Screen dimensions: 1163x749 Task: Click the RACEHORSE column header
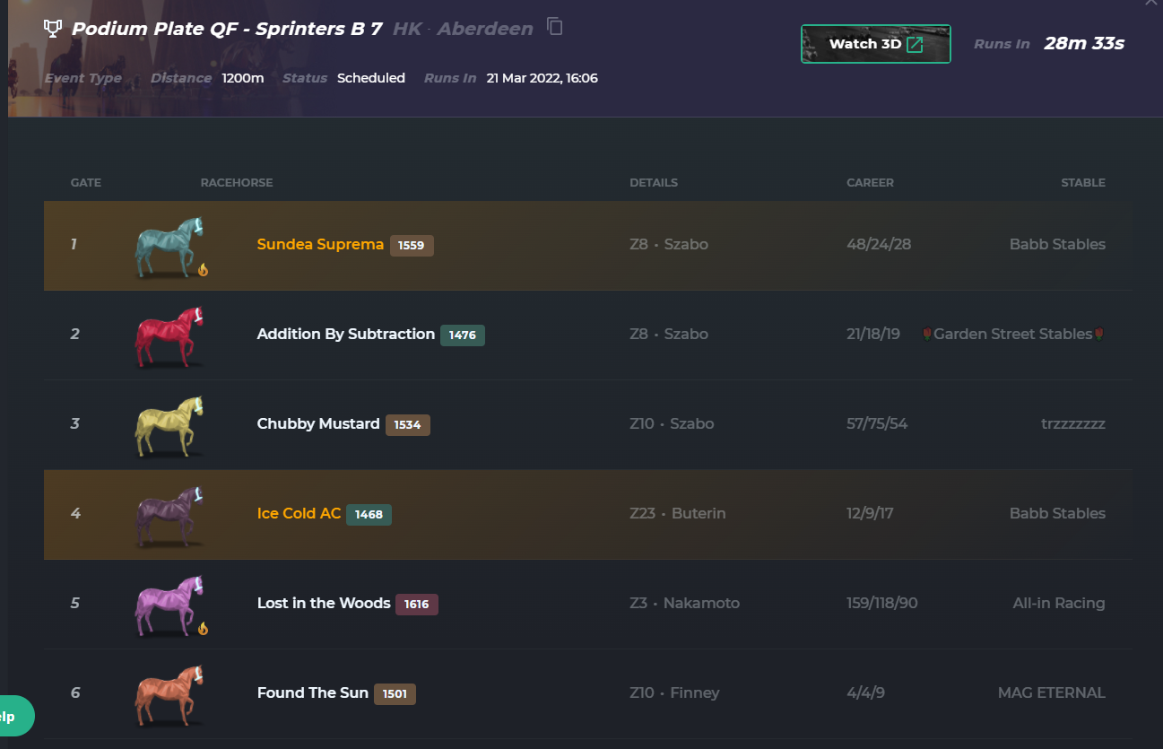pos(237,182)
